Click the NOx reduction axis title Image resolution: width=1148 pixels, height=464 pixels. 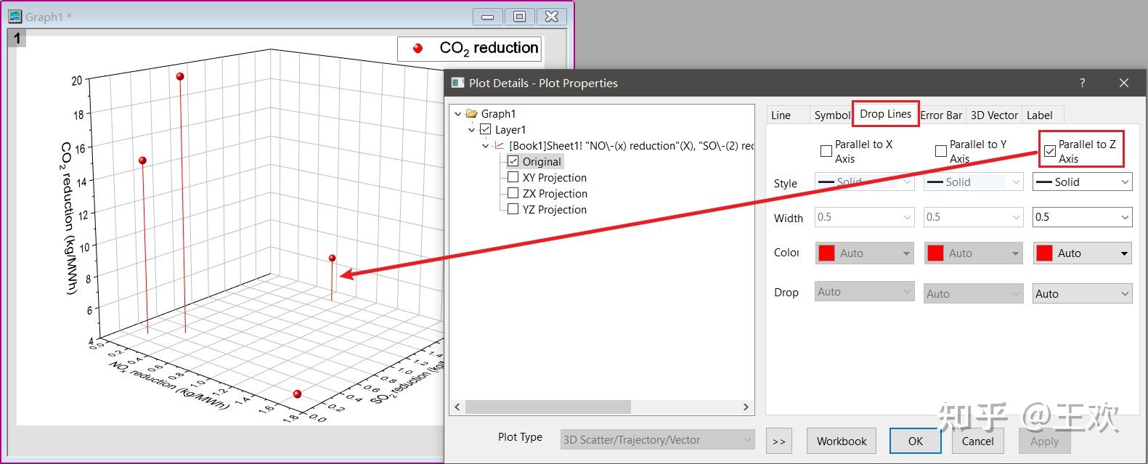coord(169,385)
